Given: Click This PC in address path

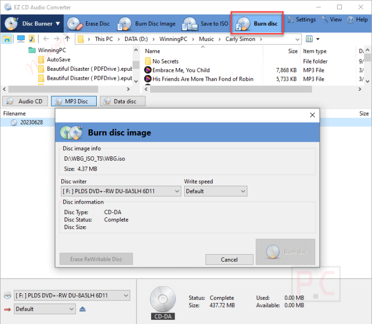Looking at the screenshot, I should (x=104, y=39).
